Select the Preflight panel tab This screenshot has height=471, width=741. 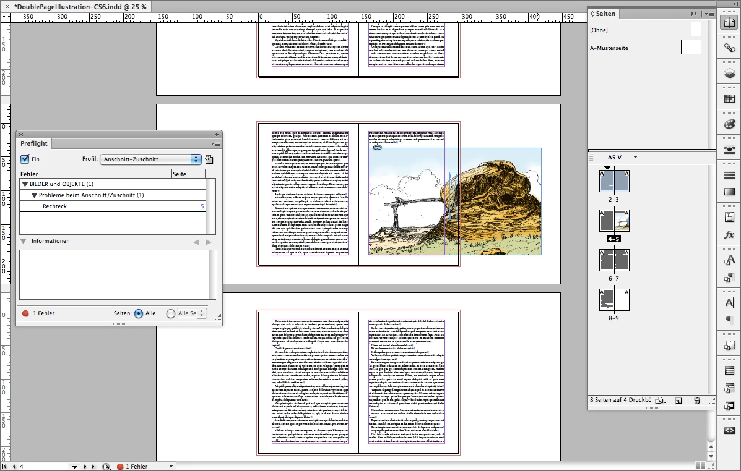(33, 143)
